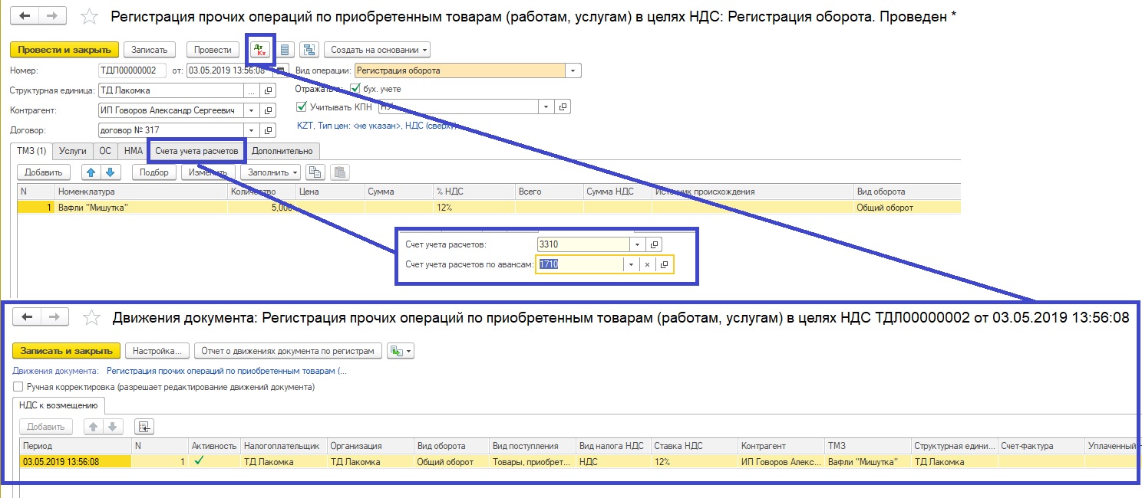
Task: Switch to НМА tab
Action: 134,152
